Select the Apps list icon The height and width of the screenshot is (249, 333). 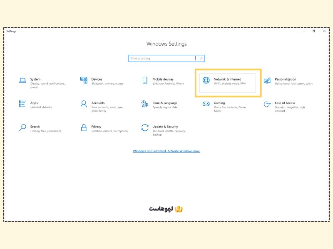click(22, 104)
